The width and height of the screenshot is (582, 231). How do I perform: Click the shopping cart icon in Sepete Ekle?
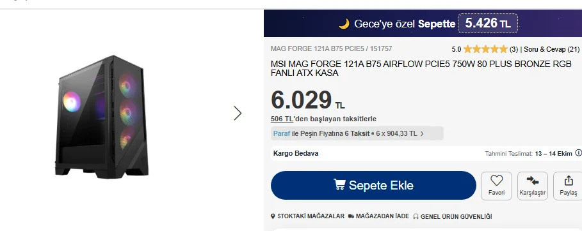(339, 184)
